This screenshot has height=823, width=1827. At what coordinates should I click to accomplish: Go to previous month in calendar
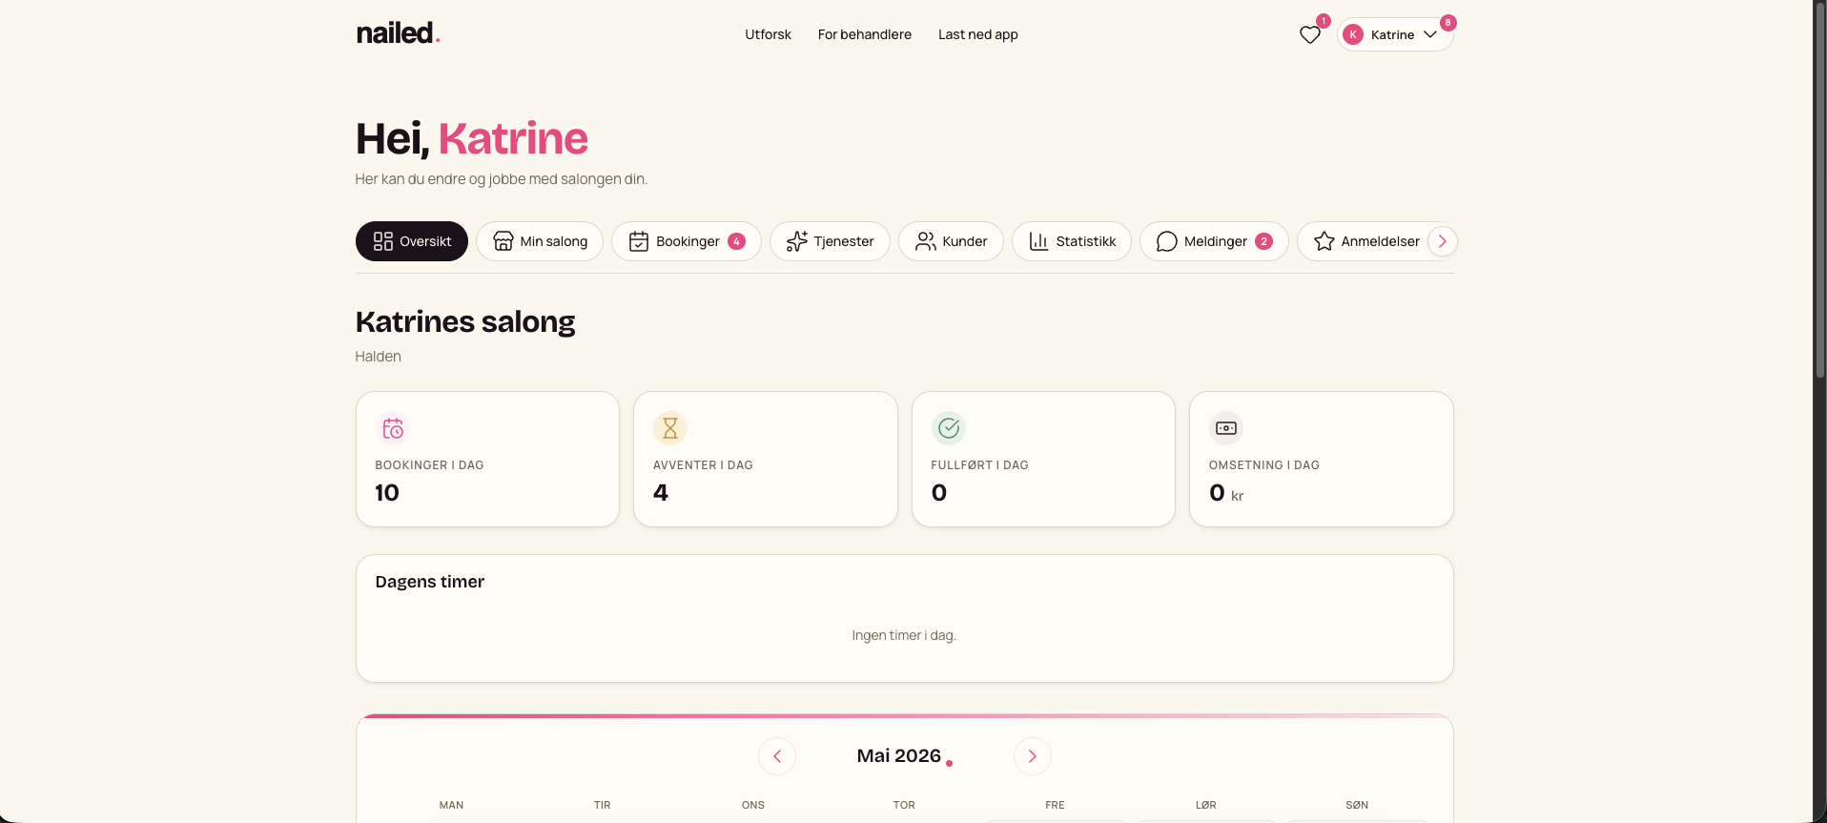click(777, 756)
